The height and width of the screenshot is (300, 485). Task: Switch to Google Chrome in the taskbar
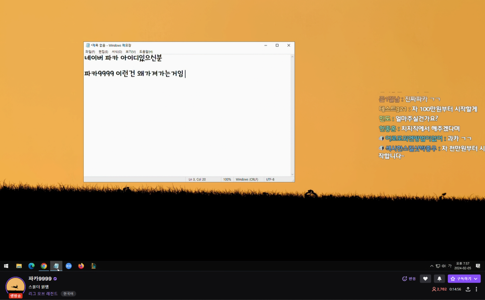pos(44,266)
